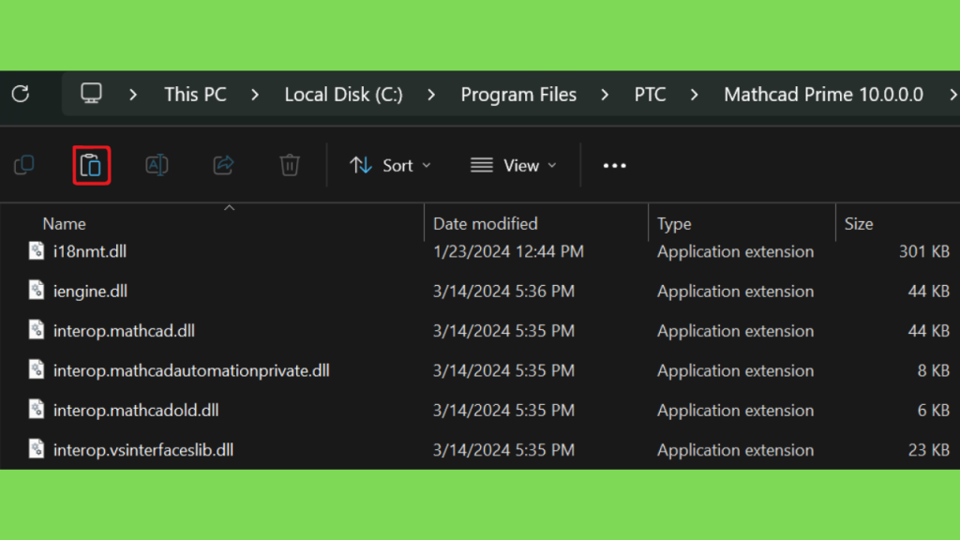Click the size value of interop.mathcad.dll
Image resolution: width=960 pixels, height=540 pixels.
pyautogui.click(x=929, y=331)
